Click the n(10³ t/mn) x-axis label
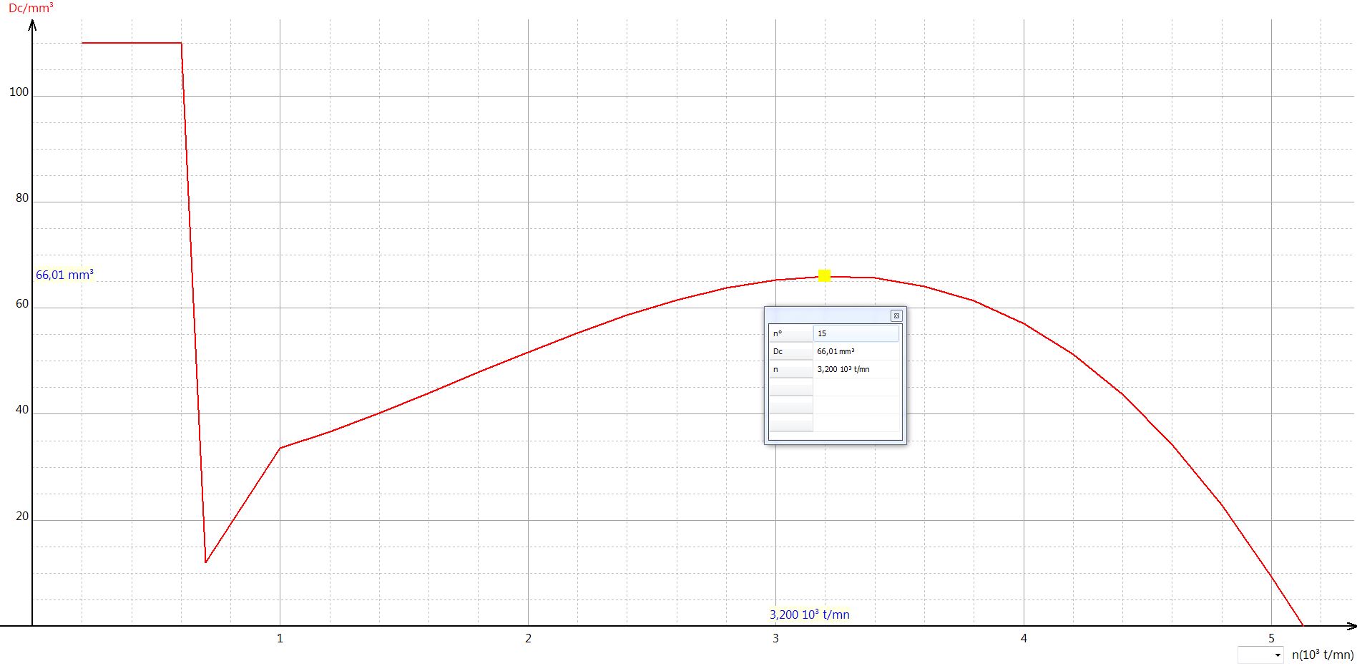The width and height of the screenshot is (1357, 666). (x=1323, y=655)
